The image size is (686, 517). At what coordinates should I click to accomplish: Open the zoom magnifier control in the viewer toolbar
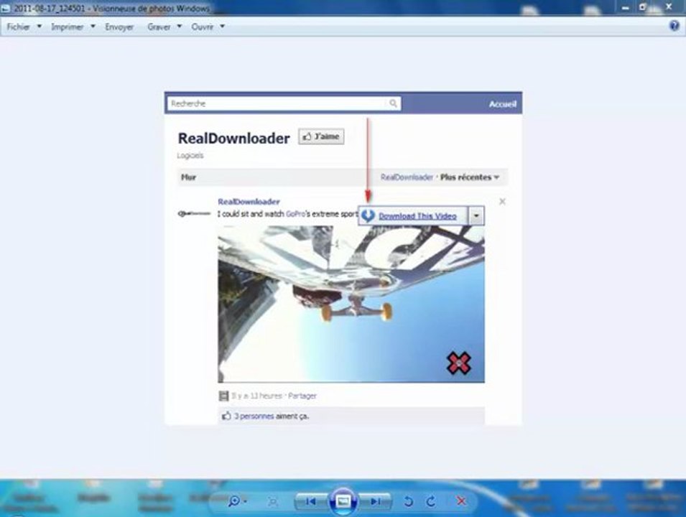pyautogui.click(x=237, y=501)
